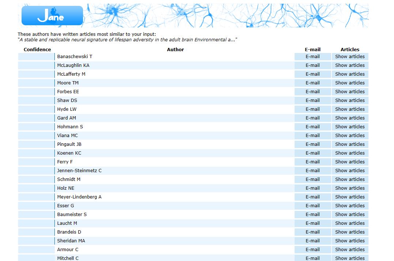Click the confidence bar for Banaschewski T
Screen dimensions: 394x261
[36, 57]
